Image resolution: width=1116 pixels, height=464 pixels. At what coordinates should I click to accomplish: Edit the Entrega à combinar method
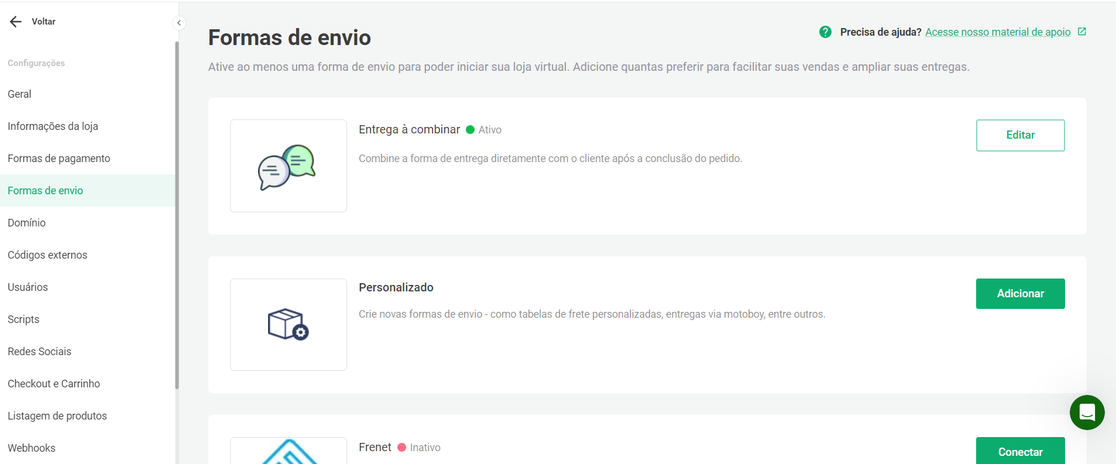tap(1020, 135)
